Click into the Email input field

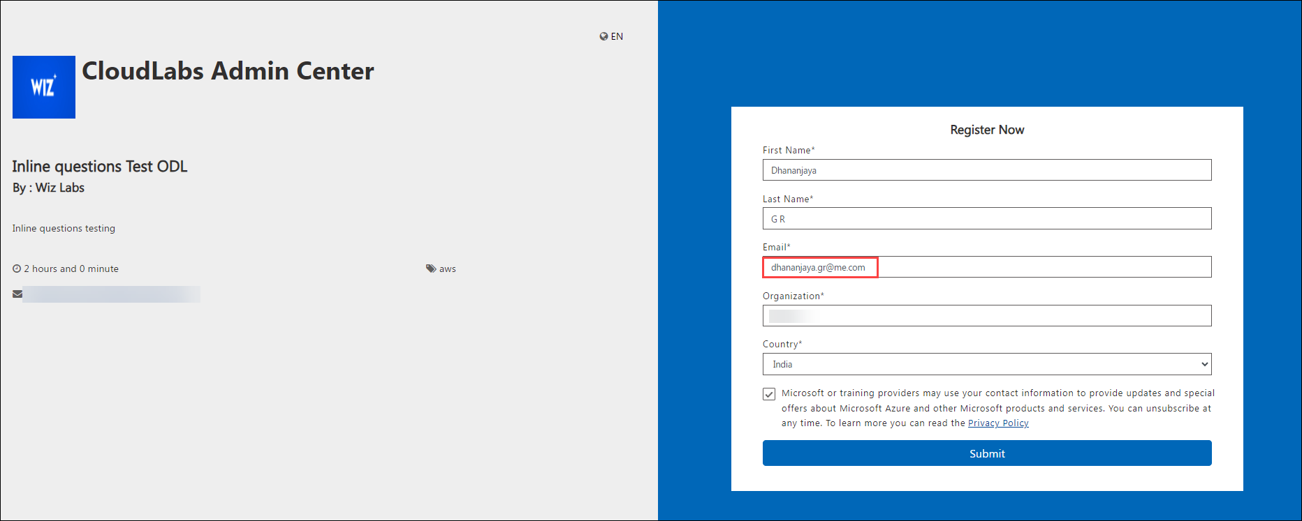click(x=987, y=267)
